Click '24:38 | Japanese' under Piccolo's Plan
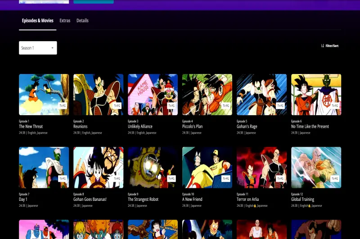 192,133
